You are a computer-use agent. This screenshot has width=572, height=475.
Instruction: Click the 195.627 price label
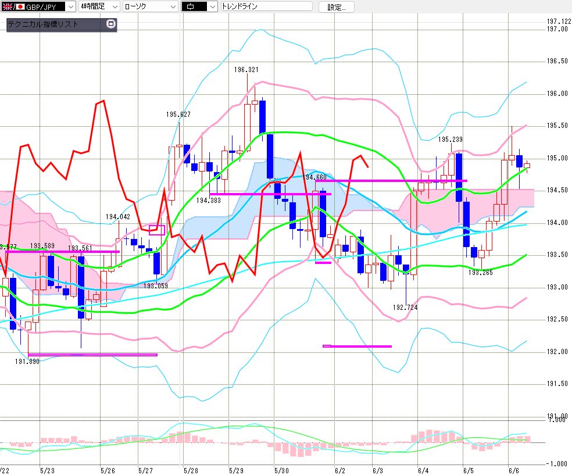[x=178, y=114]
